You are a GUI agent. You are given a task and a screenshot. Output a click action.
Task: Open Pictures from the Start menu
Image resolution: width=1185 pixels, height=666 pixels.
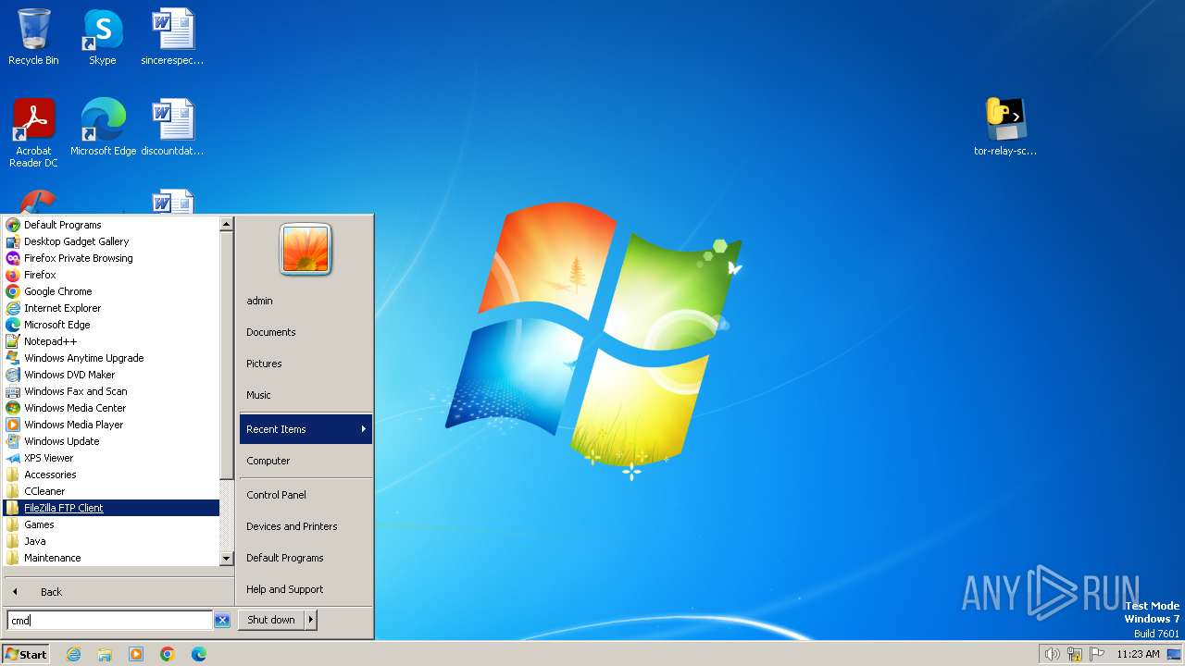(x=306, y=364)
